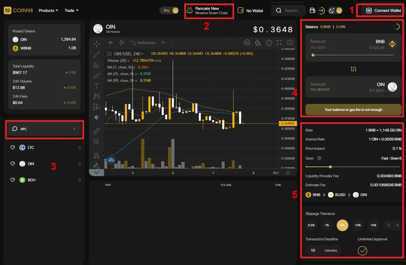
Task: Click the blue cloud chart logo
Action: 111,160
